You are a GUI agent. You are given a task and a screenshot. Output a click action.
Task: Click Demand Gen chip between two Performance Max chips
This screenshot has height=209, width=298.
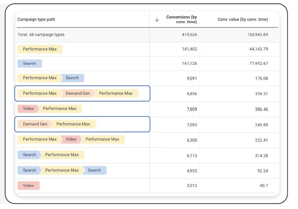(78, 93)
